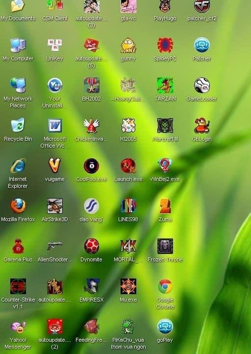Click the Yahoo! Messenger icon

[18, 327]
